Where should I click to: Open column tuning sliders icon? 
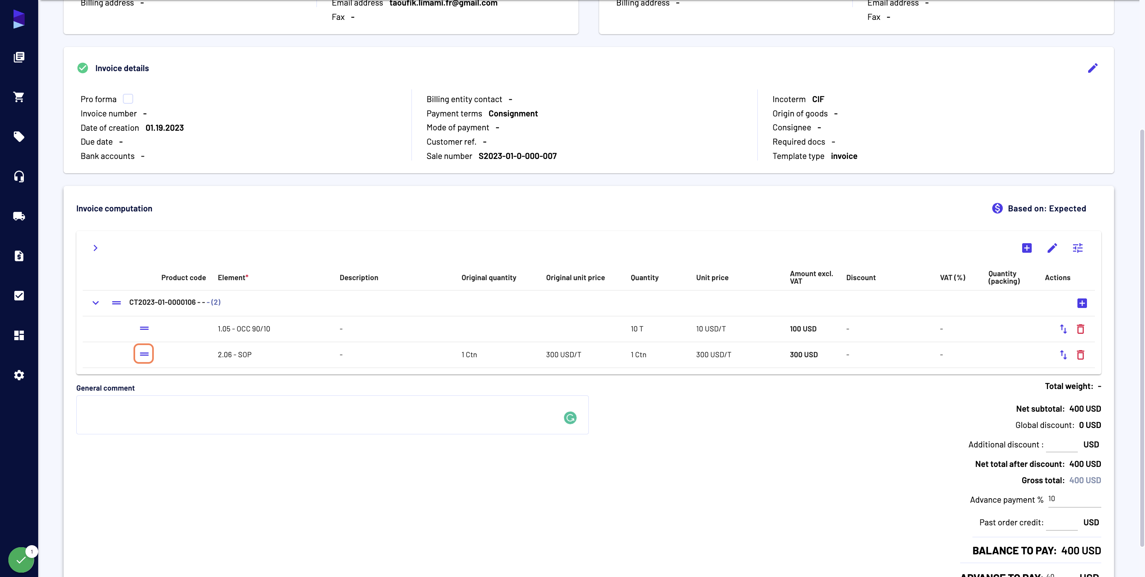tap(1077, 248)
